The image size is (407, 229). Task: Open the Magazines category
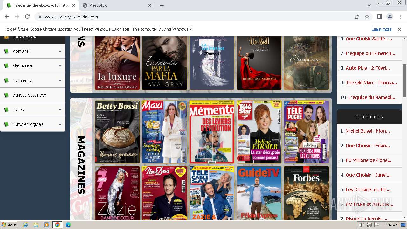pyautogui.click(x=22, y=66)
